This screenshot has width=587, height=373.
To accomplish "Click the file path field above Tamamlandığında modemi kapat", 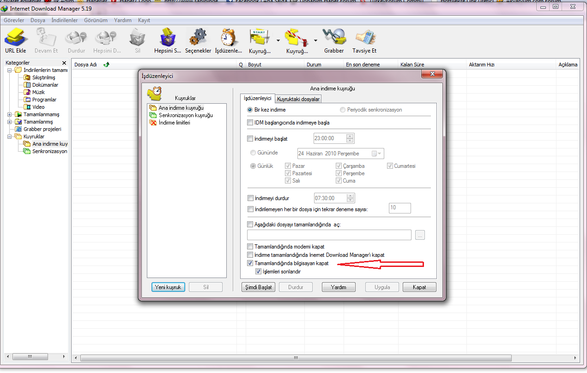I will coord(329,235).
